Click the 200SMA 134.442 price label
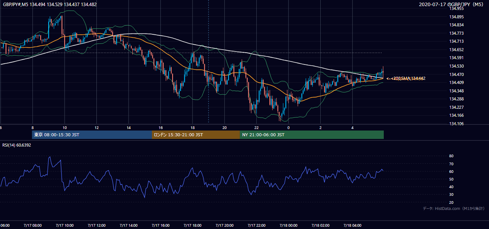The image size is (489, 229). pos(410,78)
